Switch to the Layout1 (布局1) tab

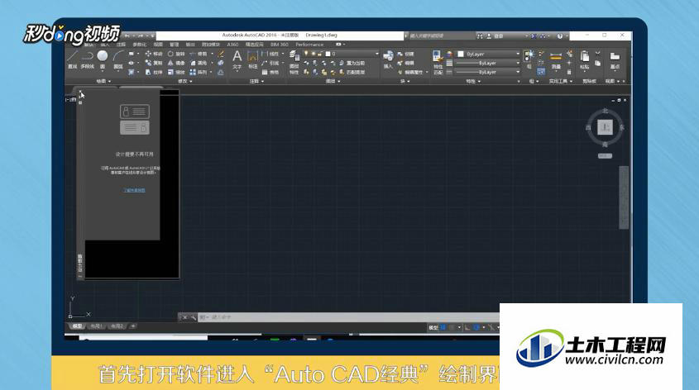96,326
